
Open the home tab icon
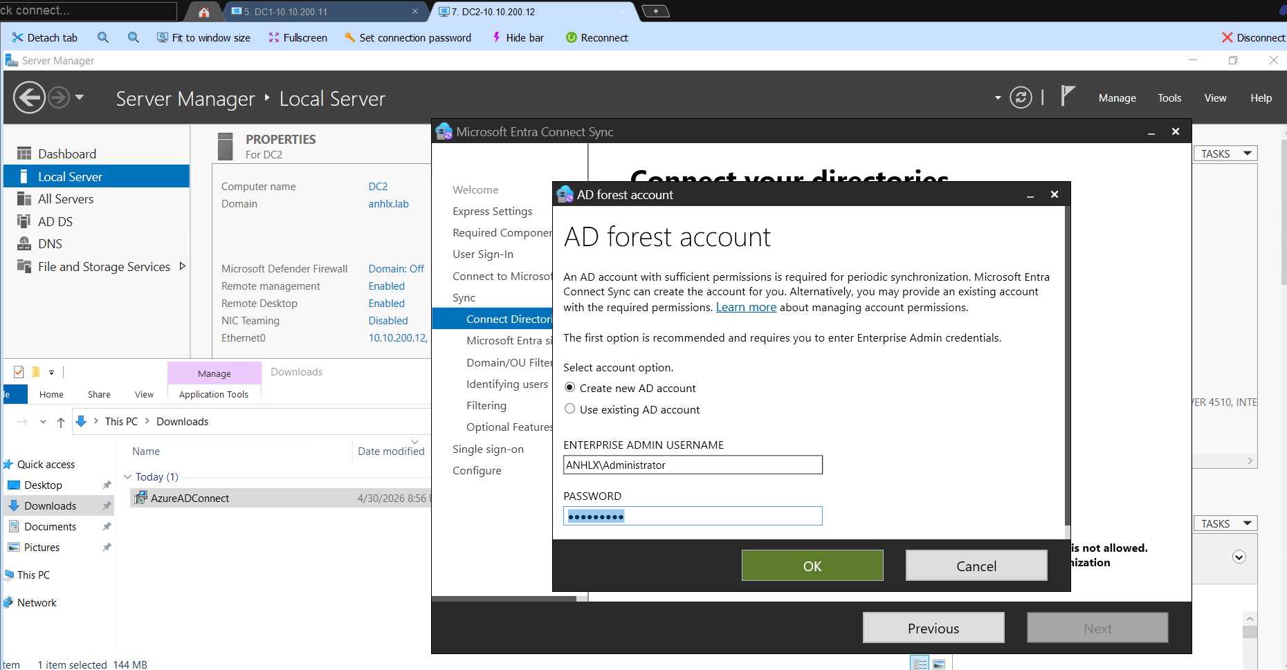click(x=203, y=12)
